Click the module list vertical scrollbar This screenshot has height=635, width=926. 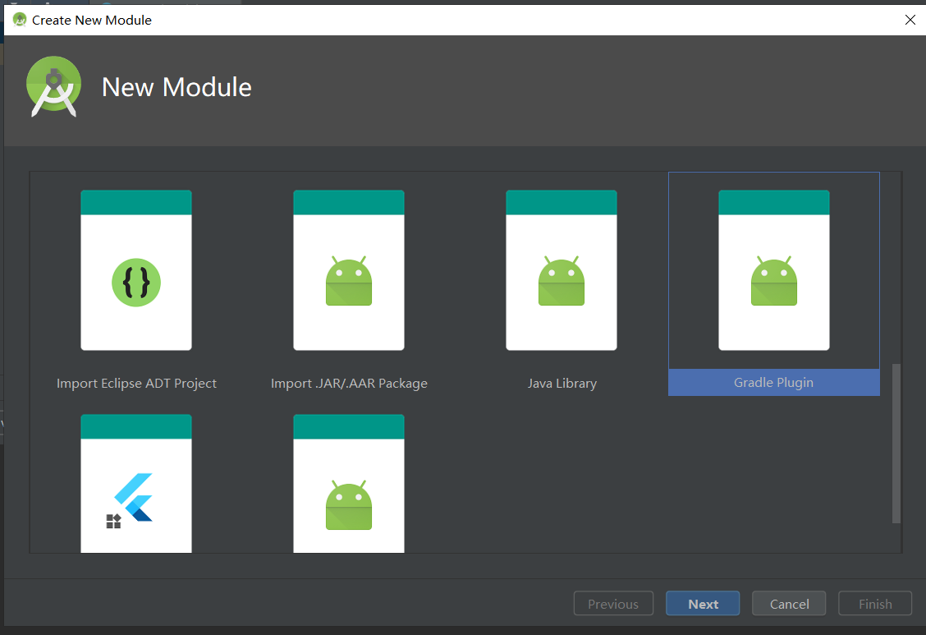pos(896,444)
